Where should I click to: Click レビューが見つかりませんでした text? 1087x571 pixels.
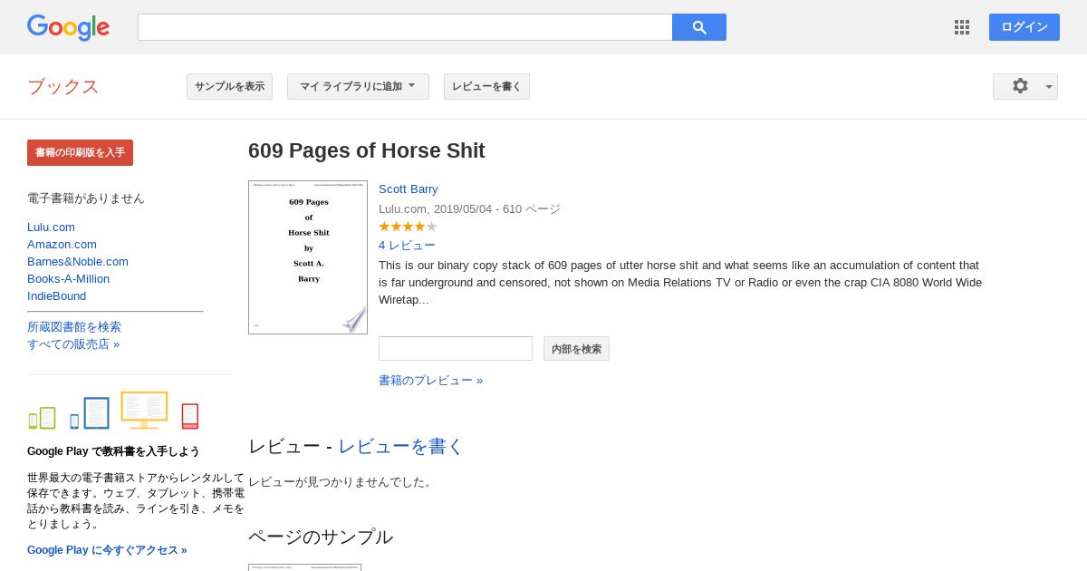tap(342, 482)
